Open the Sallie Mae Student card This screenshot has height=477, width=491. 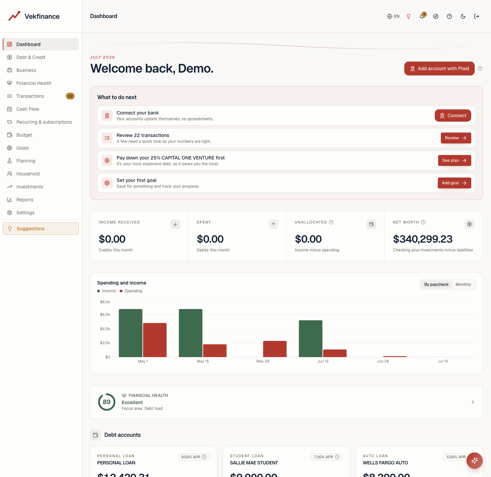coord(286,462)
